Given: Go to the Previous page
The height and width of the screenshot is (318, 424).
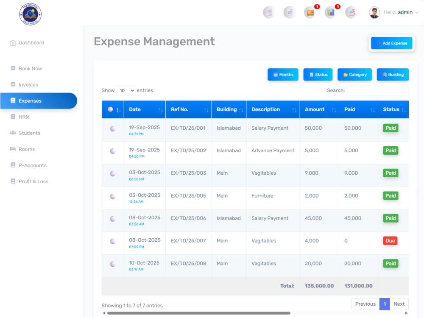Looking at the screenshot, I should point(365,304).
